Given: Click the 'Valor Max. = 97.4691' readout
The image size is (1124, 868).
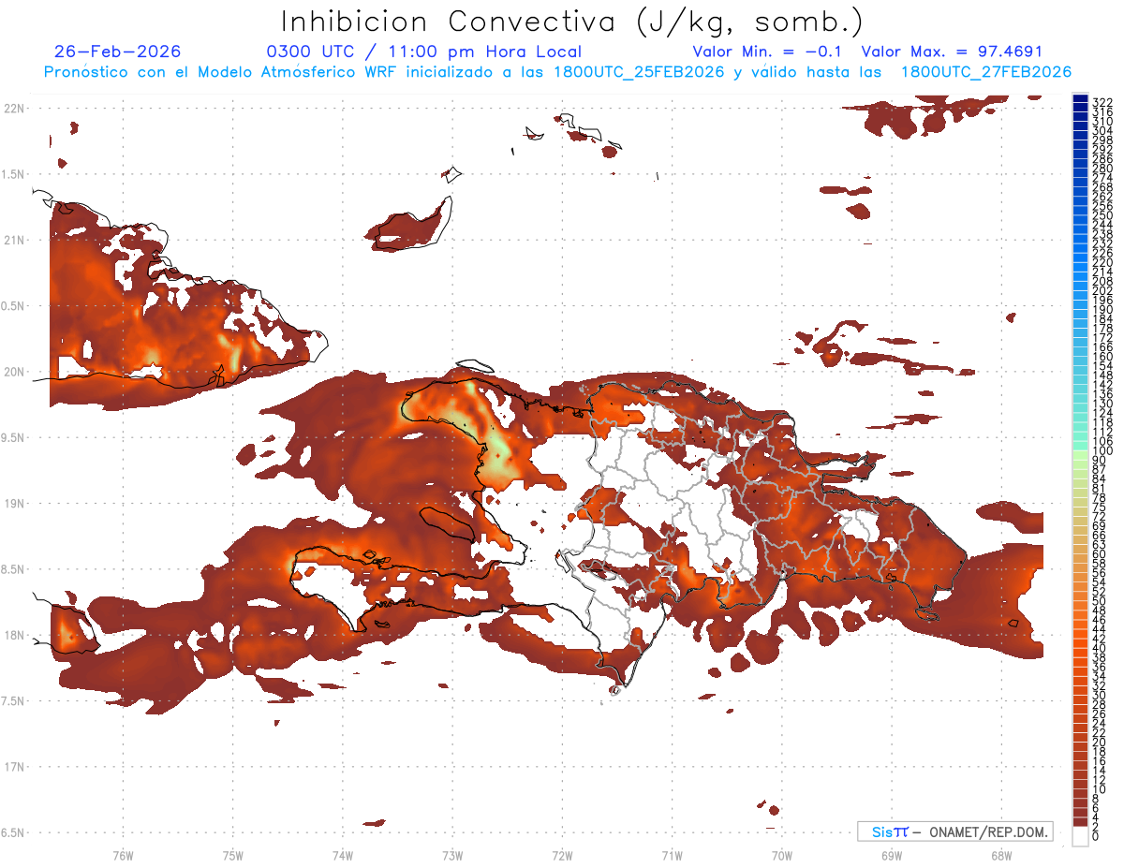Looking at the screenshot, I should click(x=952, y=51).
